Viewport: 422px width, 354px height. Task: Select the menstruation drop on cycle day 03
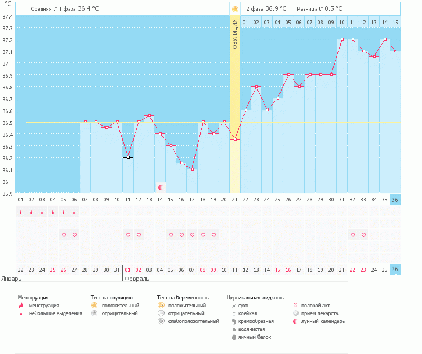pos(42,212)
